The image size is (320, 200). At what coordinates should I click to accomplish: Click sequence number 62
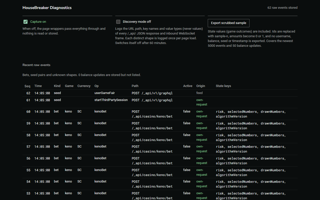[x=28, y=93]
